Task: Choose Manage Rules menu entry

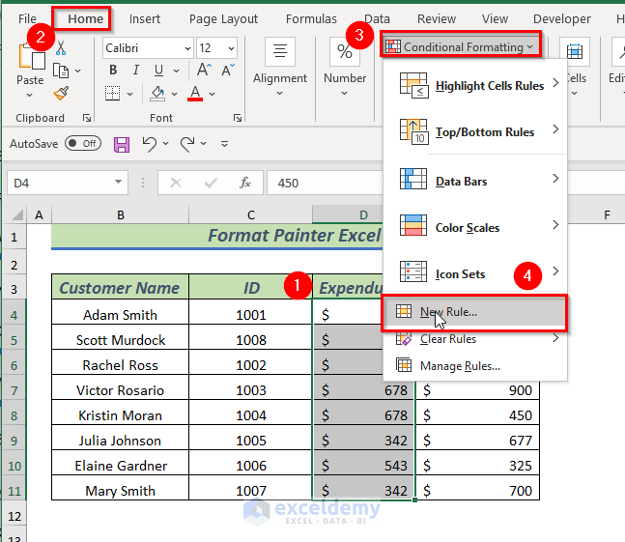Action: [x=460, y=366]
